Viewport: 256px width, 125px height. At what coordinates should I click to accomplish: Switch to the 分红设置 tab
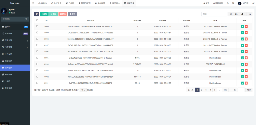tap(56, 3)
